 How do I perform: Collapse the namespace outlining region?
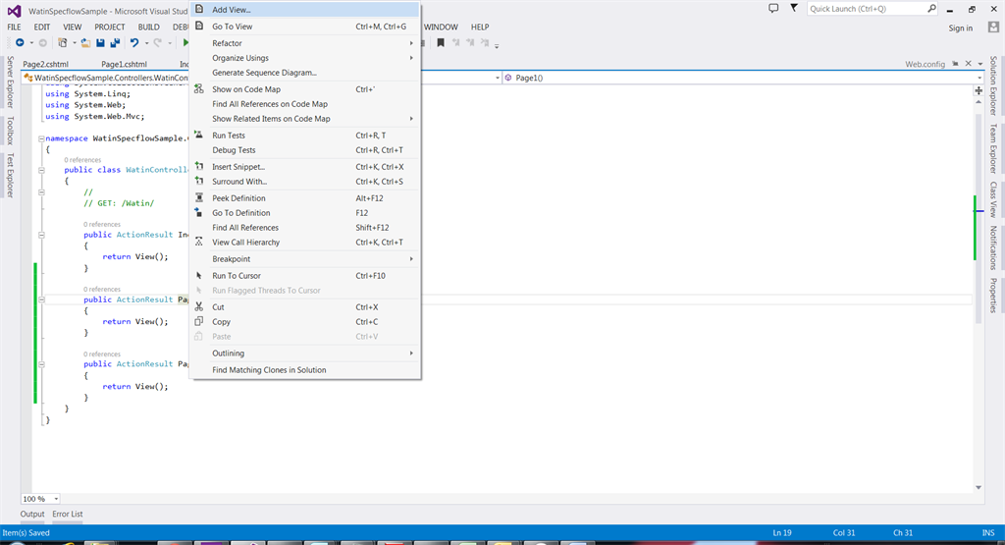(41, 138)
